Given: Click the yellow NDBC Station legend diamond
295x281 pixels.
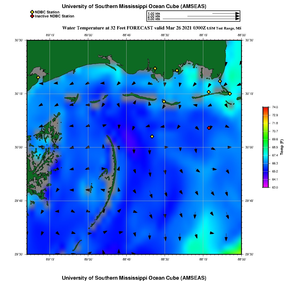Looking at the screenshot, I should pos(32,12).
